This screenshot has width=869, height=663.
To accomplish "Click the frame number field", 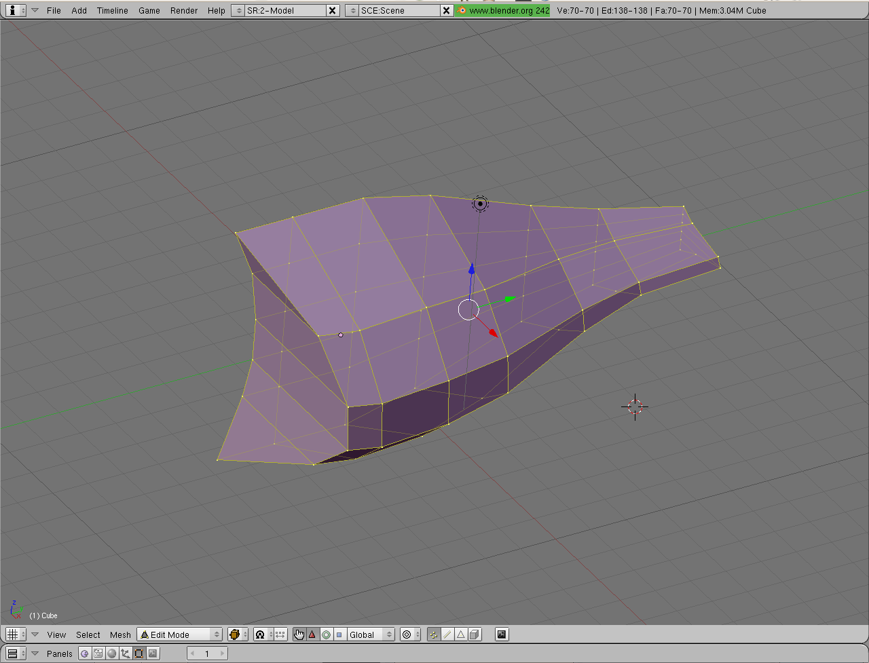I will coord(207,653).
